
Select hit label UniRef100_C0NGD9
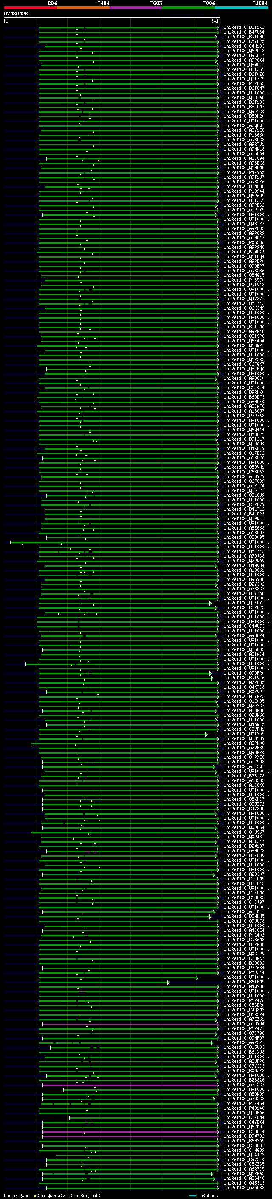(244, 1151)
